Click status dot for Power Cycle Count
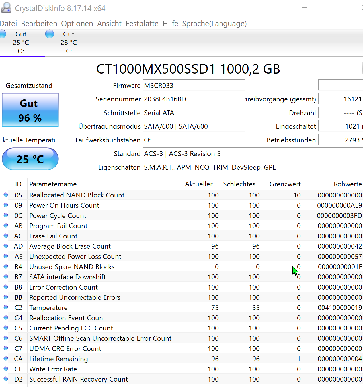363x387 pixels. click(x=6, y=215)
